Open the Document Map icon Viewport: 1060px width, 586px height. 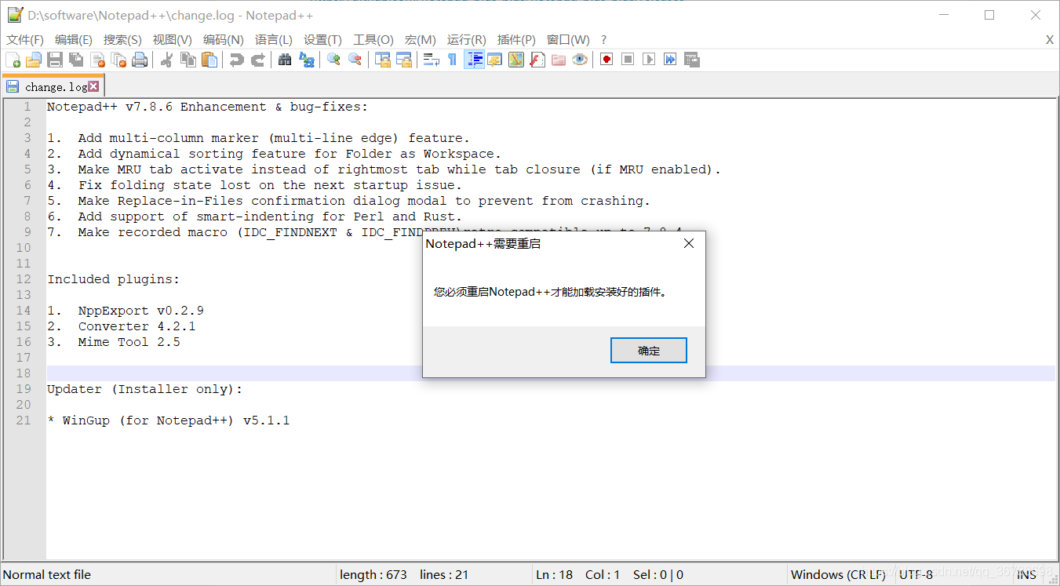[x=515, y=60]
